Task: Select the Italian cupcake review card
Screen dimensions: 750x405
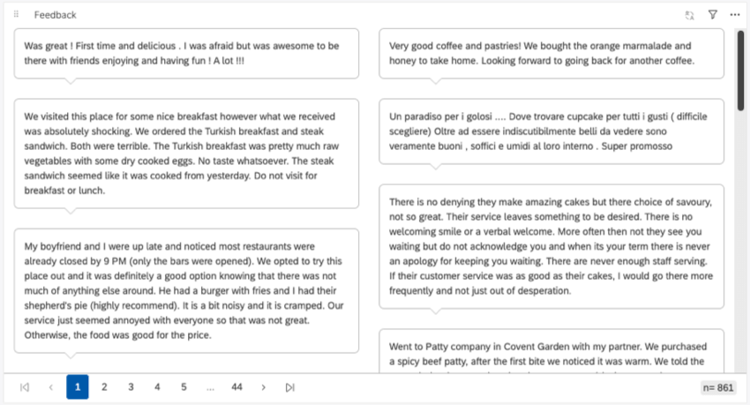Action: pyautogui.click(x=551, y=131)
